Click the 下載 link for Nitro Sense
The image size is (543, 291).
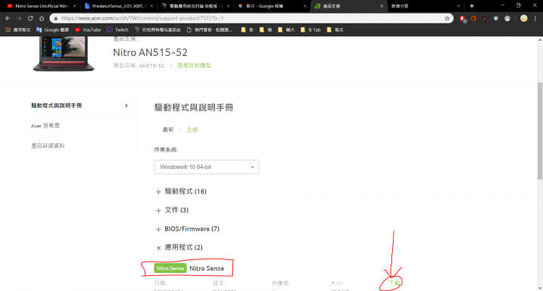pyautogui.click(x=394, y=283)
